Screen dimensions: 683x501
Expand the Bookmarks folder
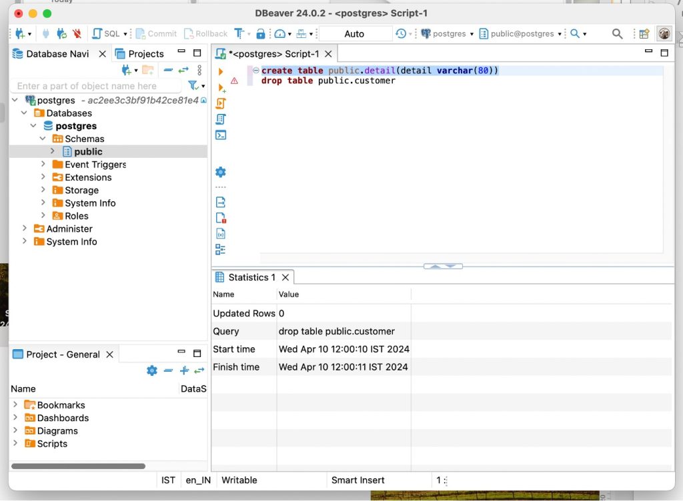click(x=15, y=404)
